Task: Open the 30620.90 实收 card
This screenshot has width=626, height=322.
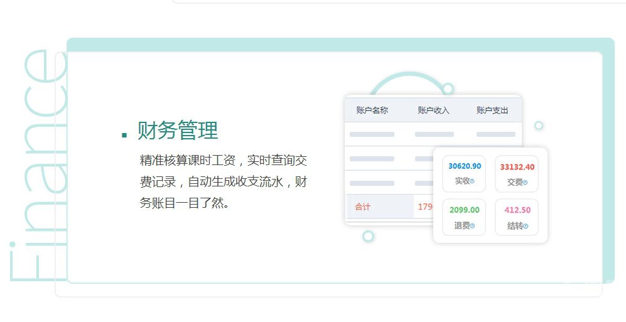Action: pos(464,173)
